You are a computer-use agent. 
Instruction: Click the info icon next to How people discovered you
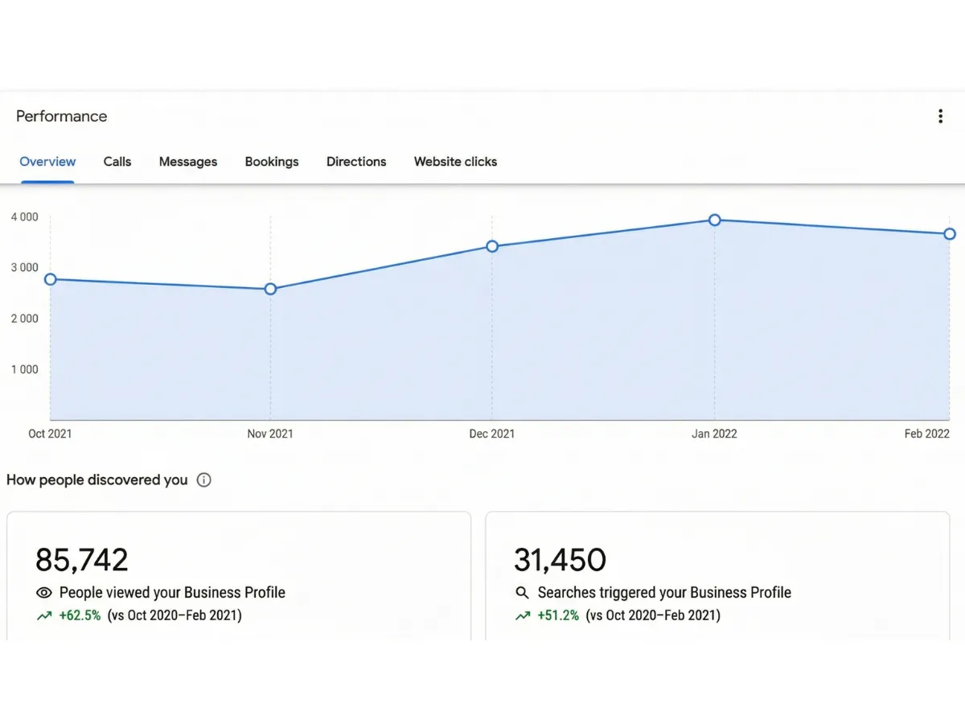pos(203,479)
